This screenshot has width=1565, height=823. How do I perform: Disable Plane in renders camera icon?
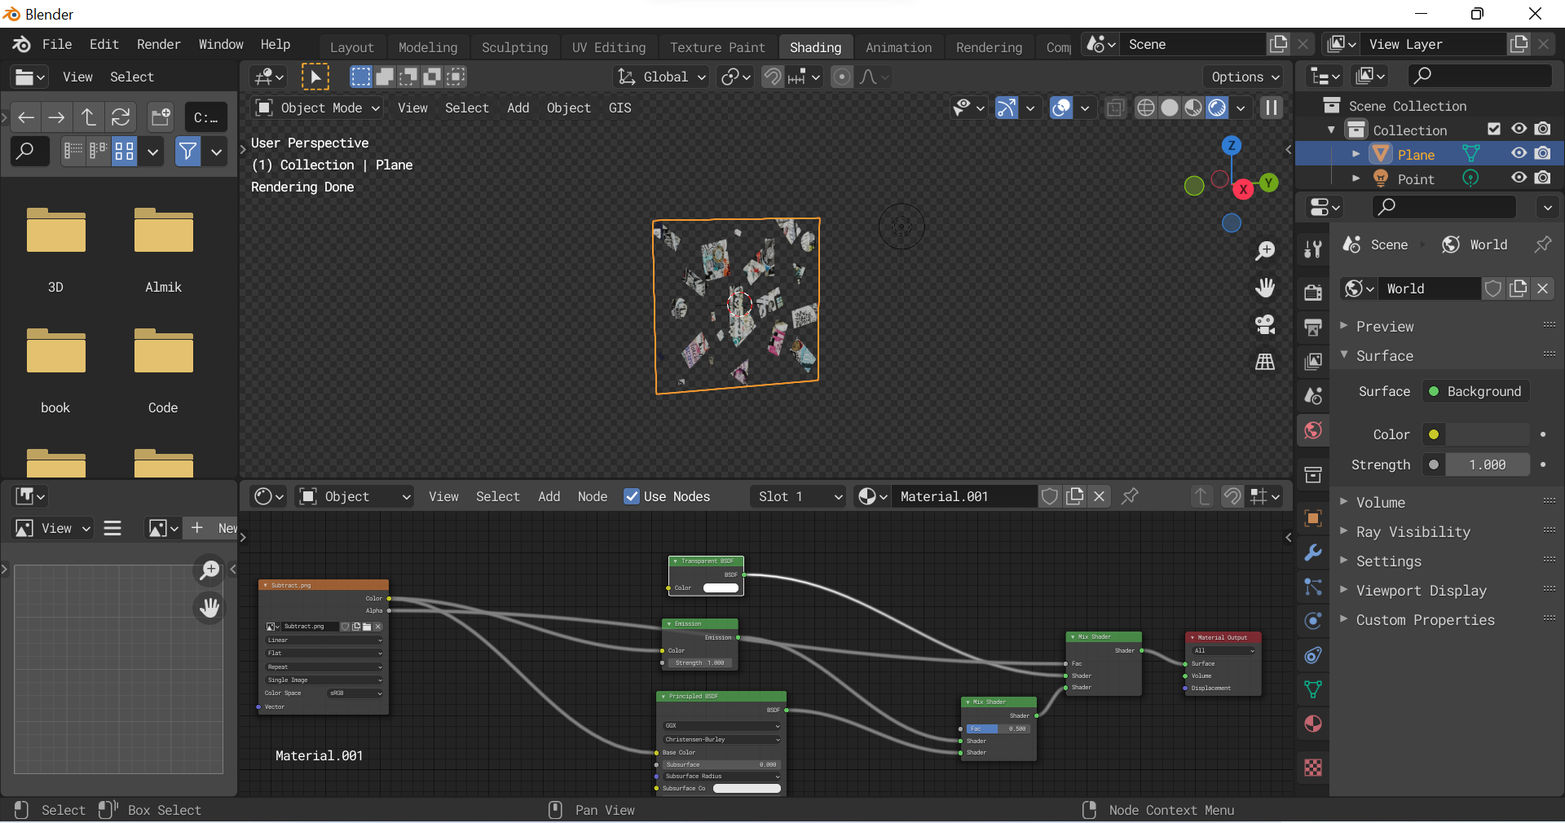click(x=1543, y=154)
